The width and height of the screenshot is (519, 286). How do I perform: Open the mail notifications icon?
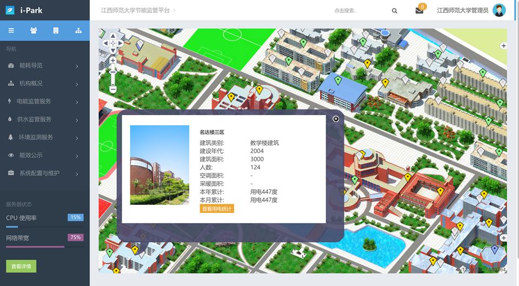[419, 10]
